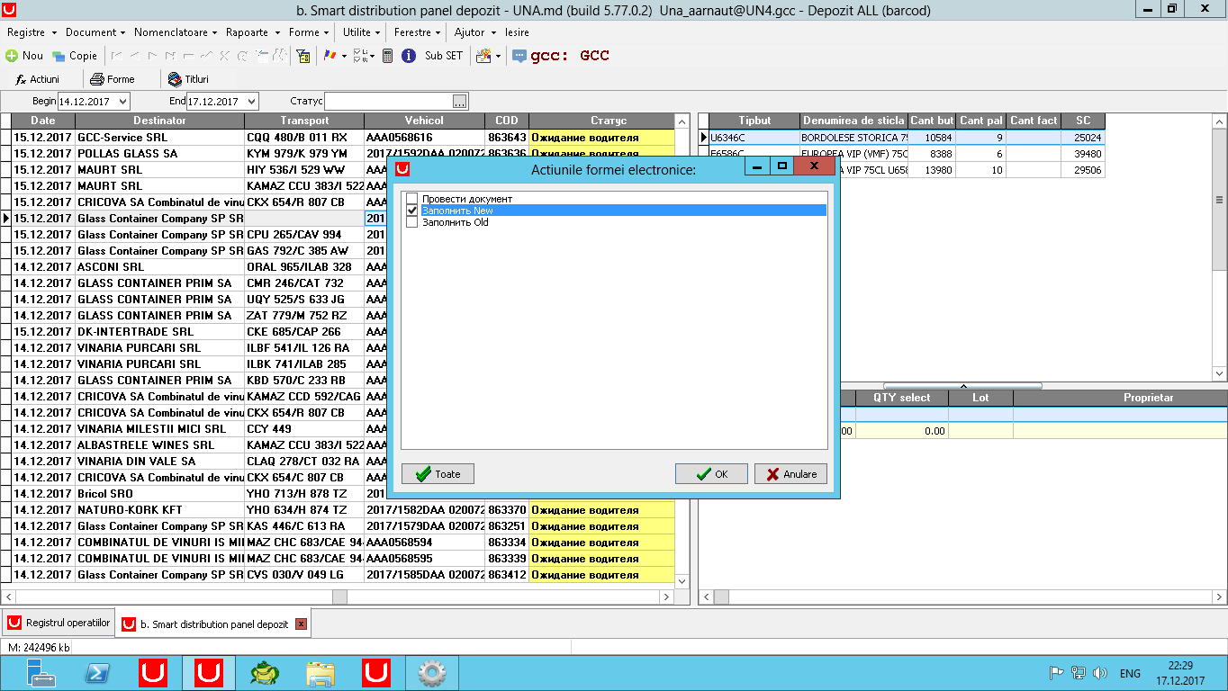Click the Anulare cancel button

[790, 474]
